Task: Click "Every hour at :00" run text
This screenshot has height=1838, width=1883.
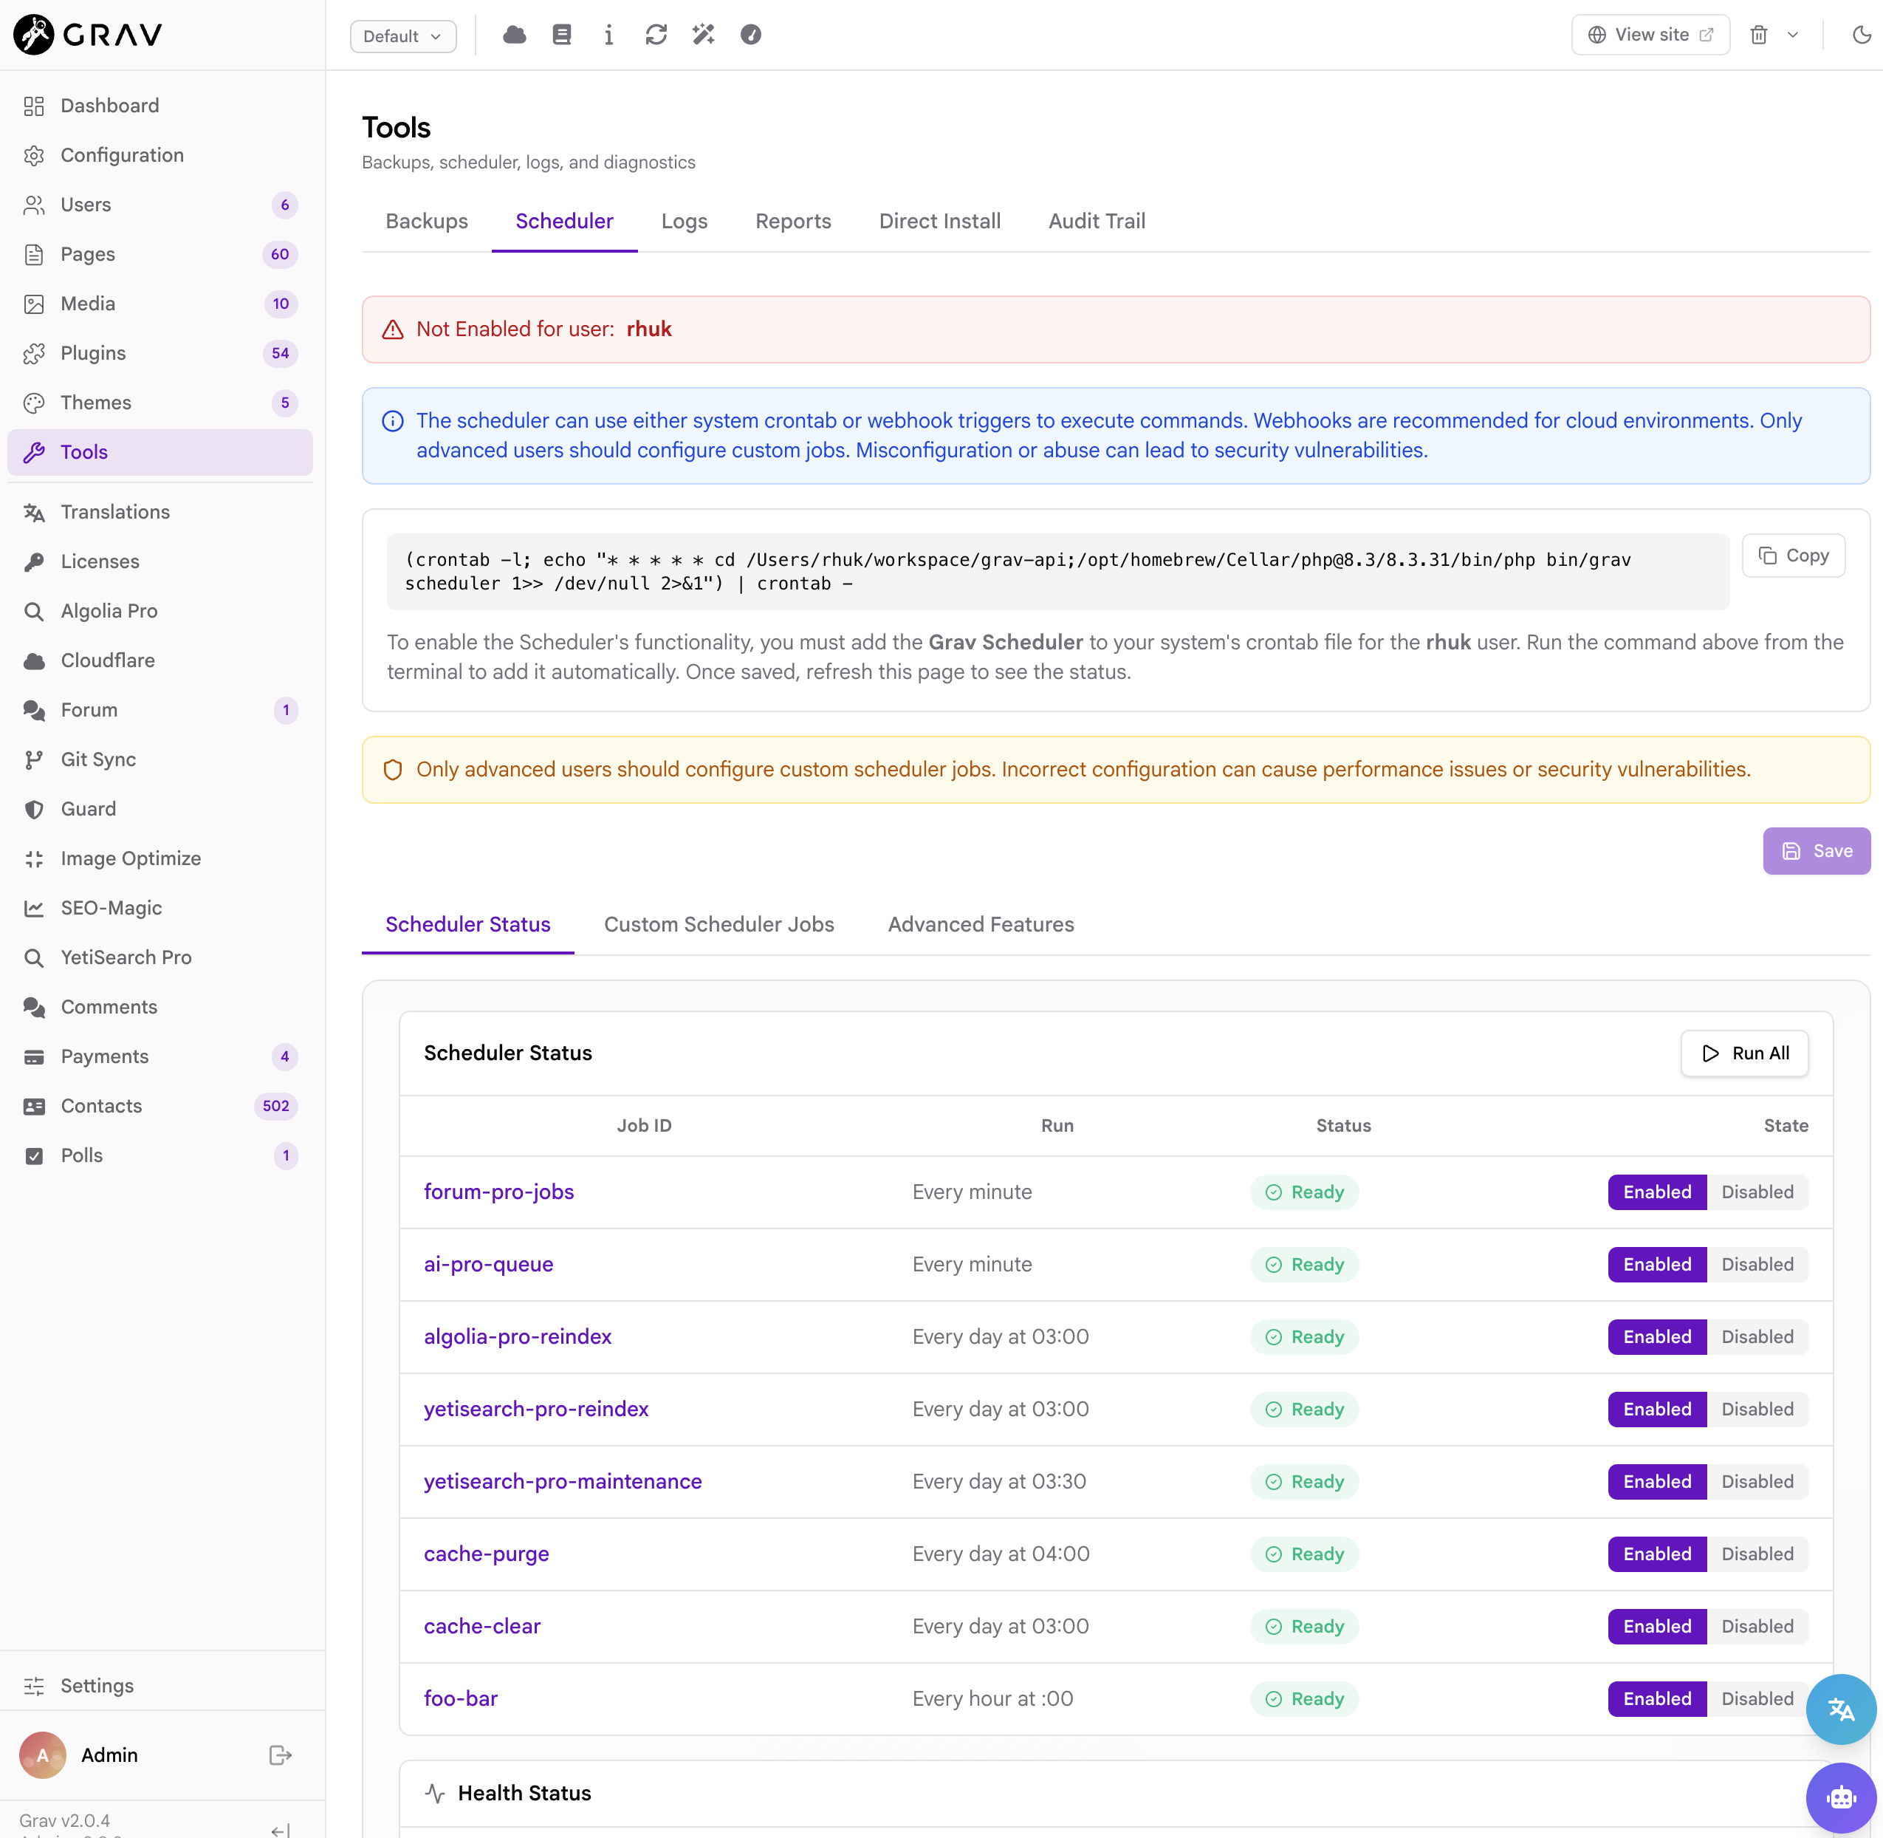Action: tap(992, 1699)
